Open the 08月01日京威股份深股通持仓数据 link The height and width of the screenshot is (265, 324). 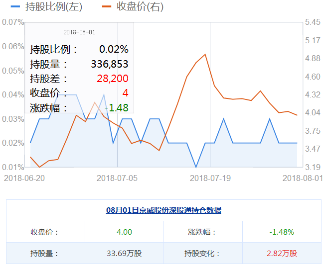pyautogui.click(x=163, y=210)
